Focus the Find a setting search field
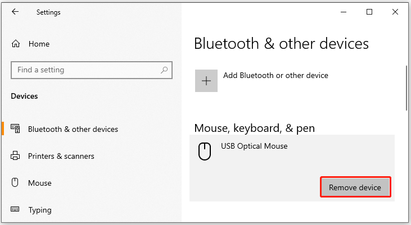The height and width of the screenshot is (225, 411). click(x=84, y=70)
